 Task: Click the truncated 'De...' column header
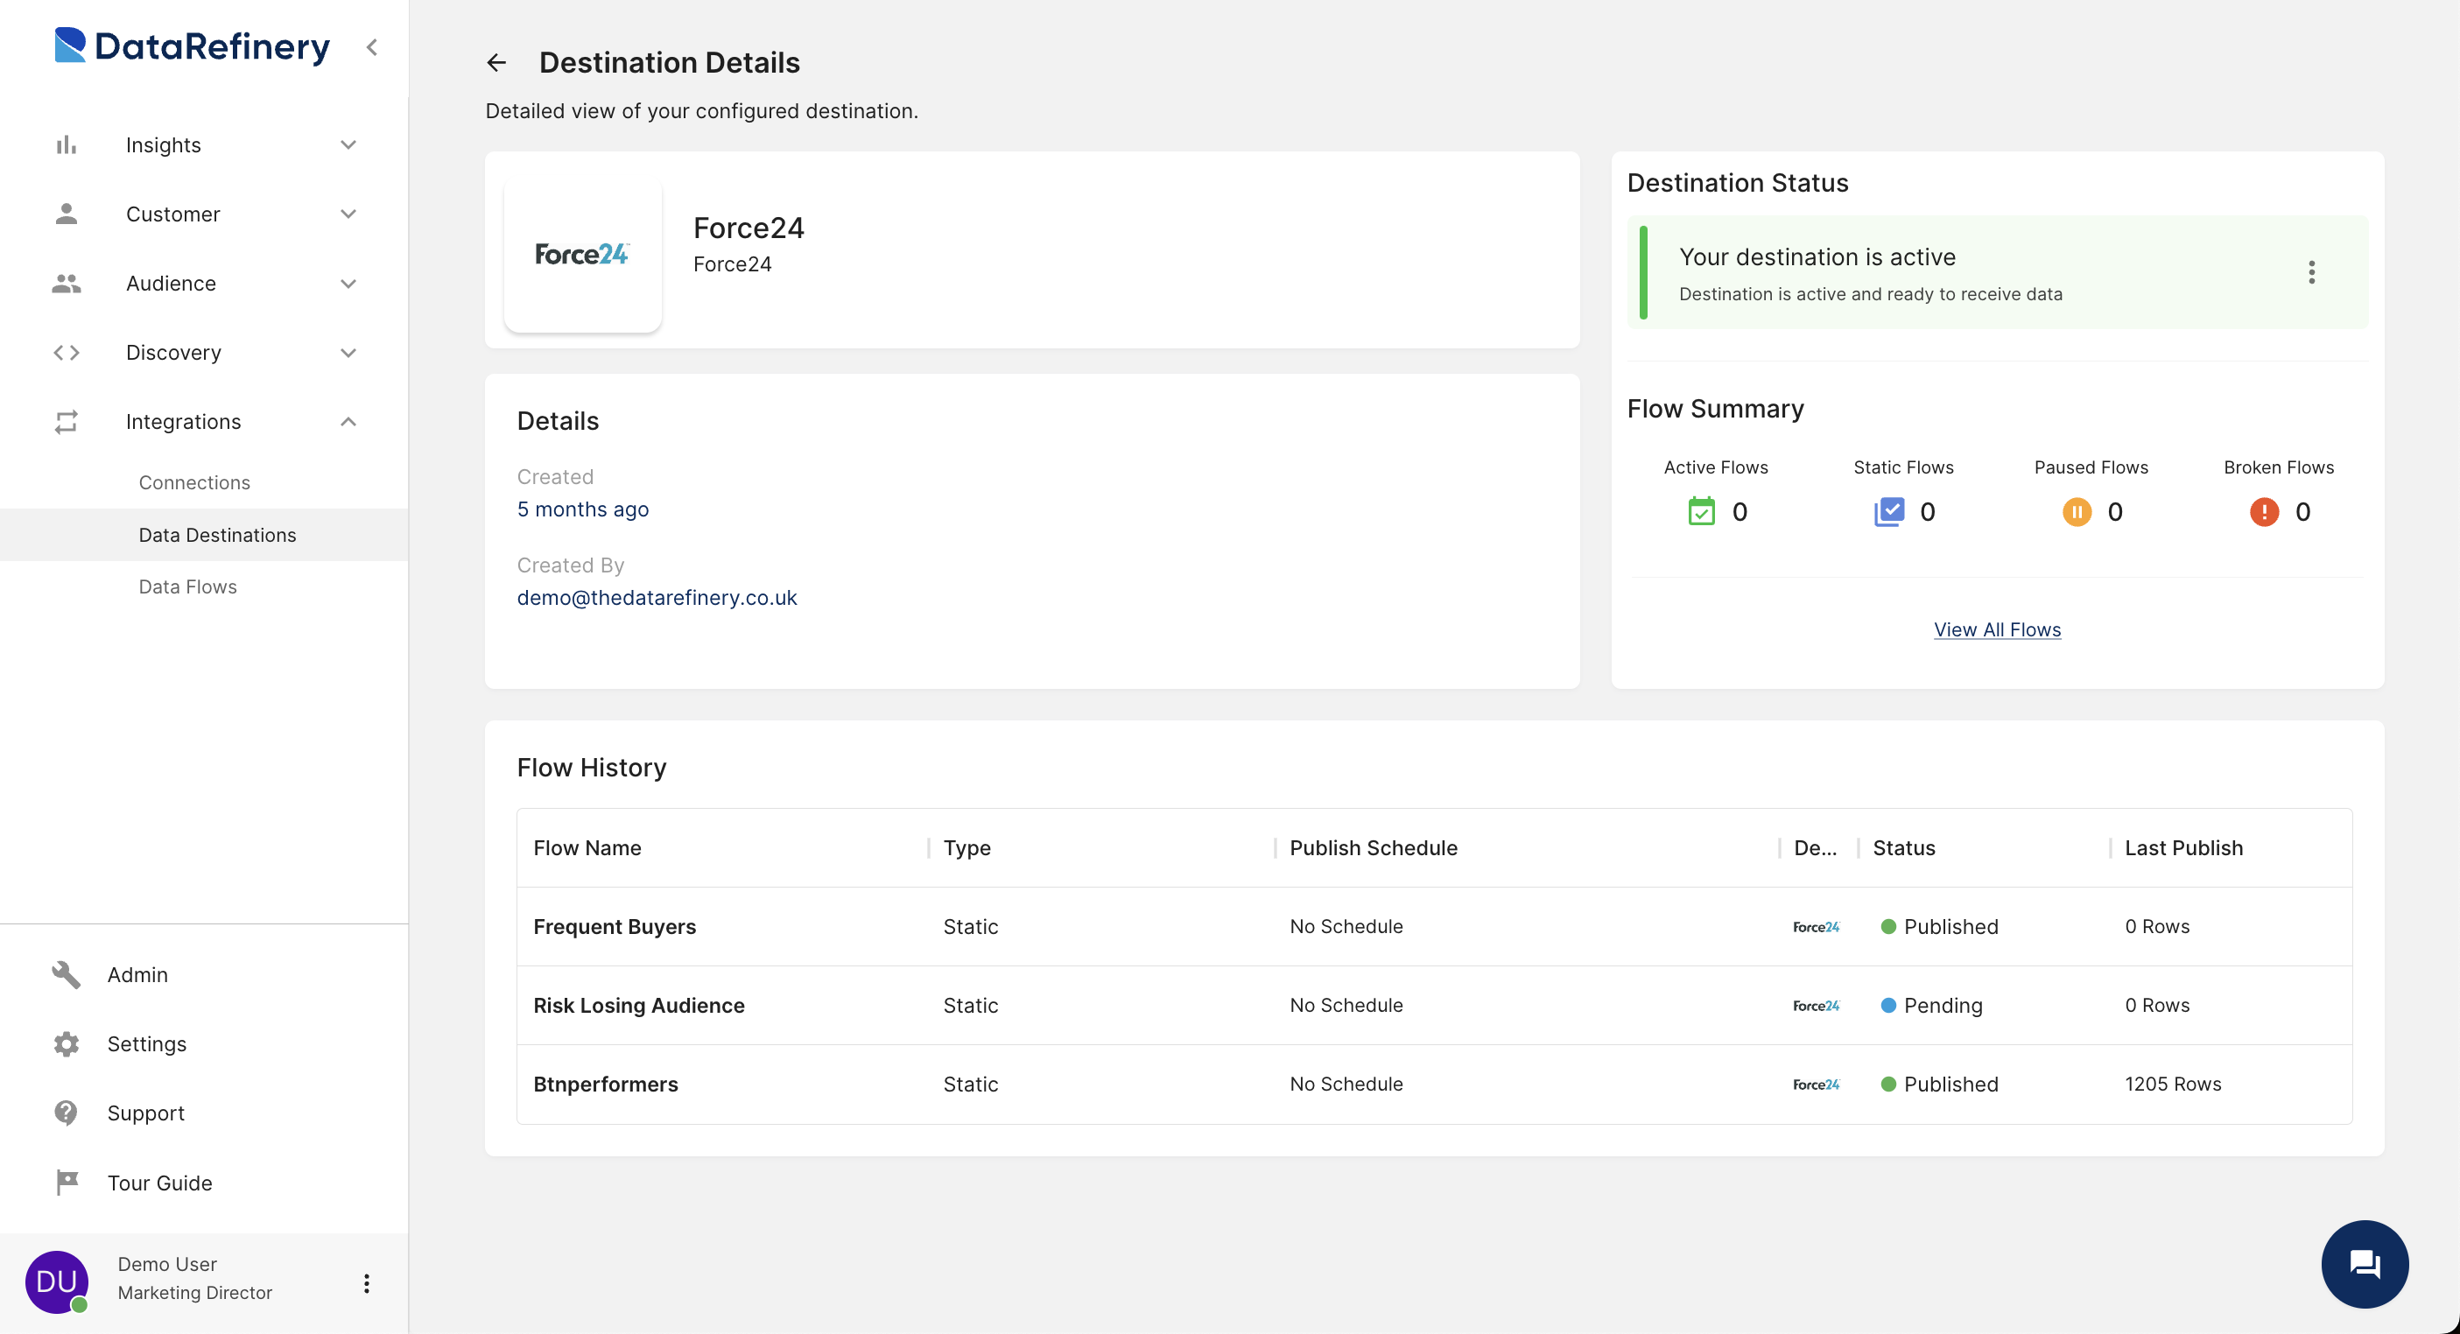coord(1815,848)
